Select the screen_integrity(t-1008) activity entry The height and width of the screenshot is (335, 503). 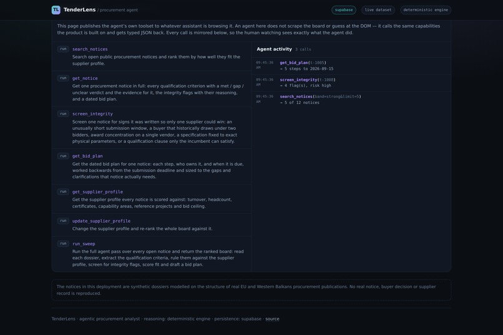[351, 83]
